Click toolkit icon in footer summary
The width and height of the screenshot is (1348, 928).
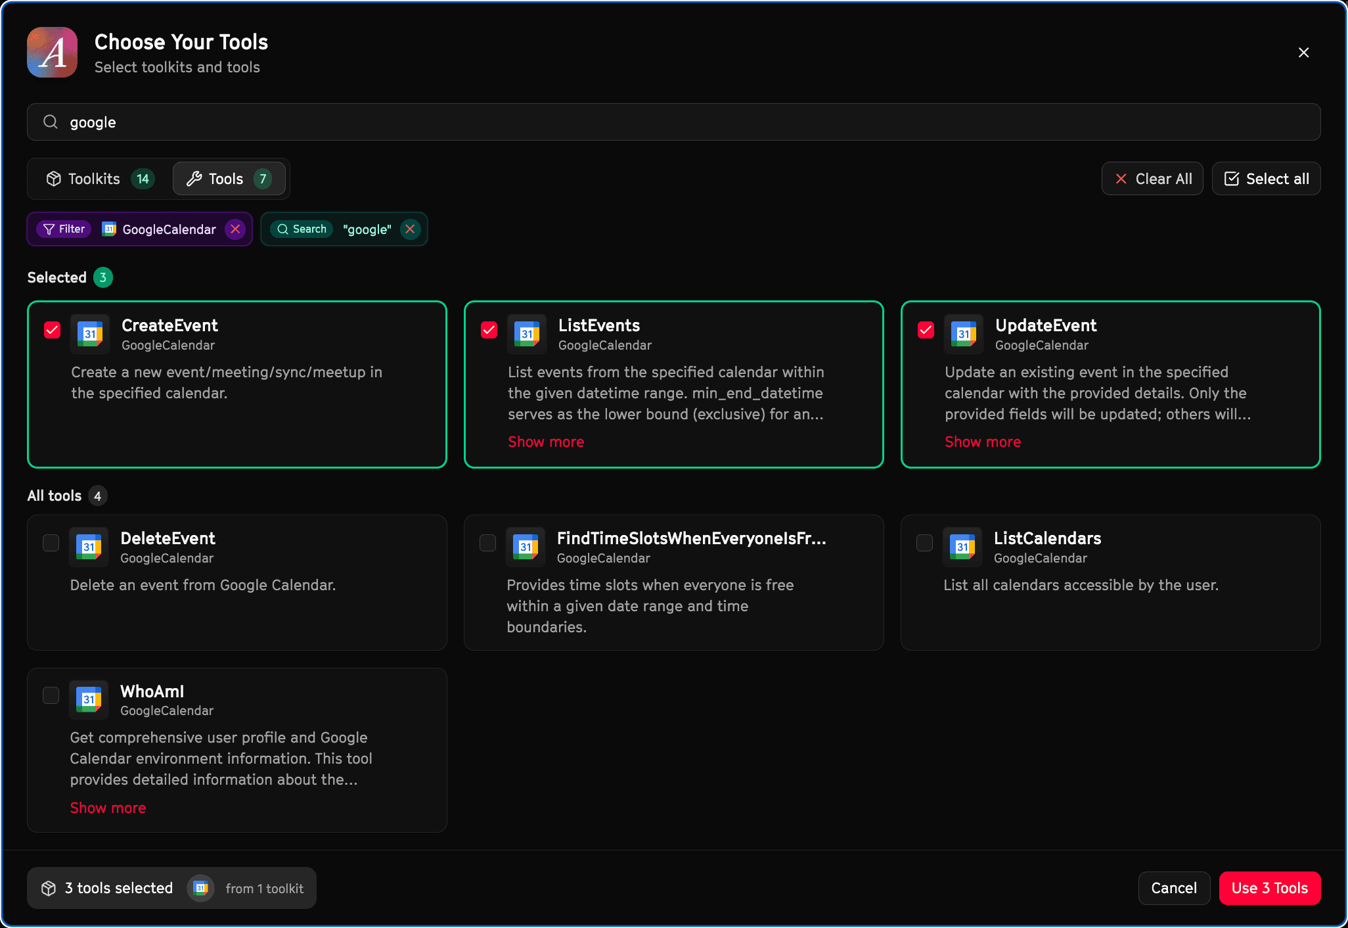pyautogui.click(x=201, y=889)
